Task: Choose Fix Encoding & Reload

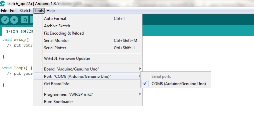Action: pos(88,33)
